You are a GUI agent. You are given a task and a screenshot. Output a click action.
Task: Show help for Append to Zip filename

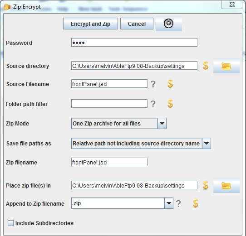[178, 203]
